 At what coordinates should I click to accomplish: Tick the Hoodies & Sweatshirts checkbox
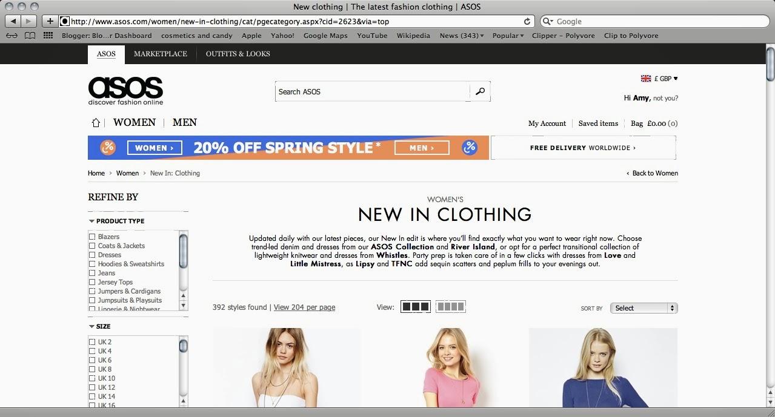tap(92, 264)
